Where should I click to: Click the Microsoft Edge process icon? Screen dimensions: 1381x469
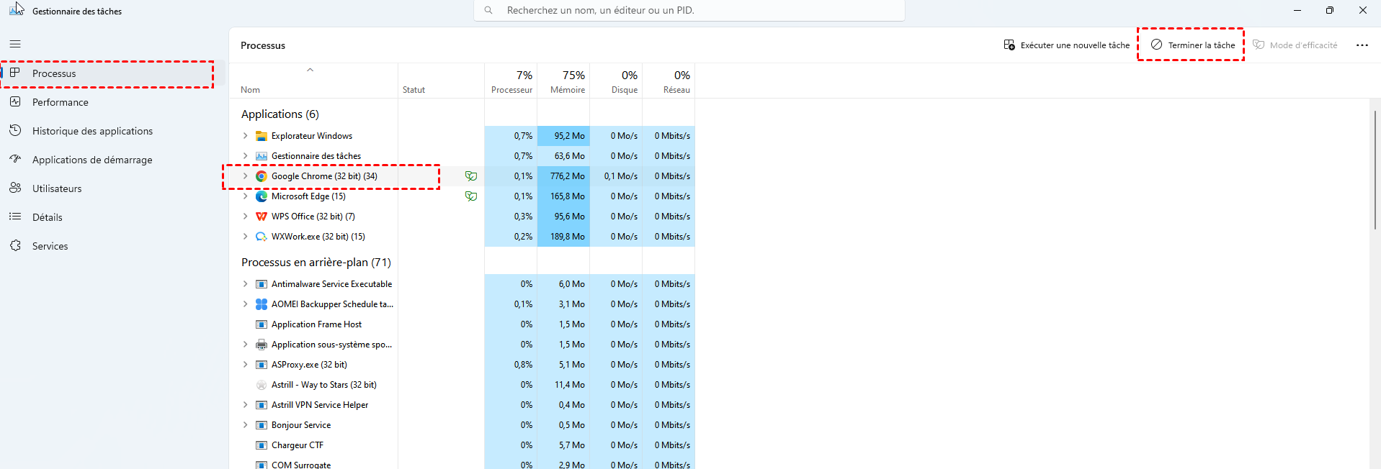(x=262, y=196)
